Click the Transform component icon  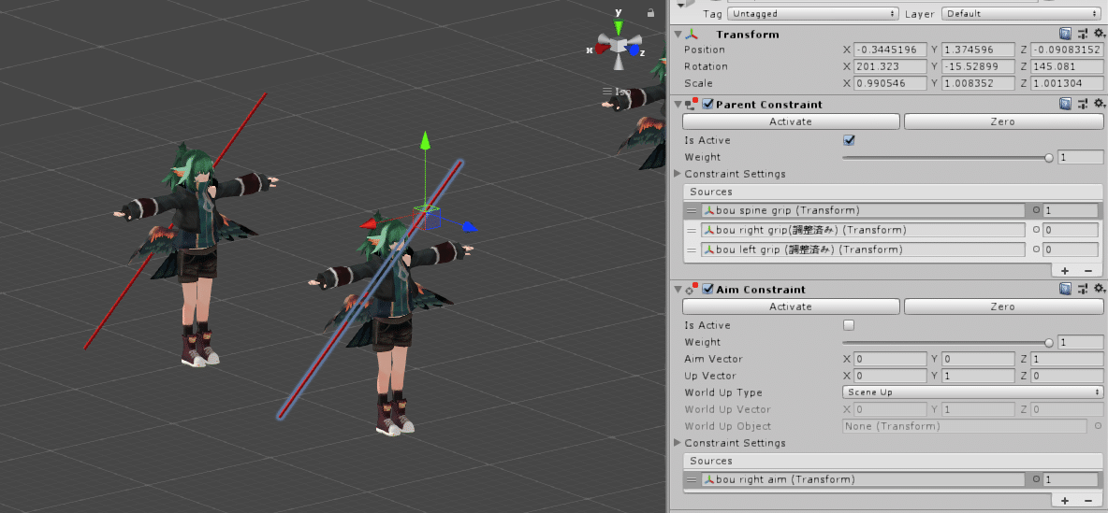[x=693, y=34]
